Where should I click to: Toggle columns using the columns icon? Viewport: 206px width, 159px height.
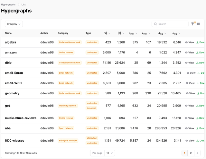coord(199,24)
